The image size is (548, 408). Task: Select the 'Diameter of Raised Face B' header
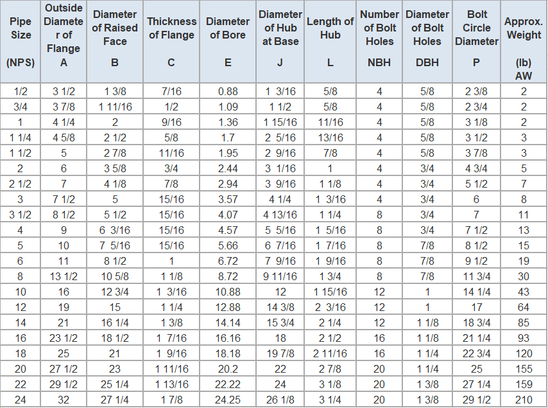(115, 42)
